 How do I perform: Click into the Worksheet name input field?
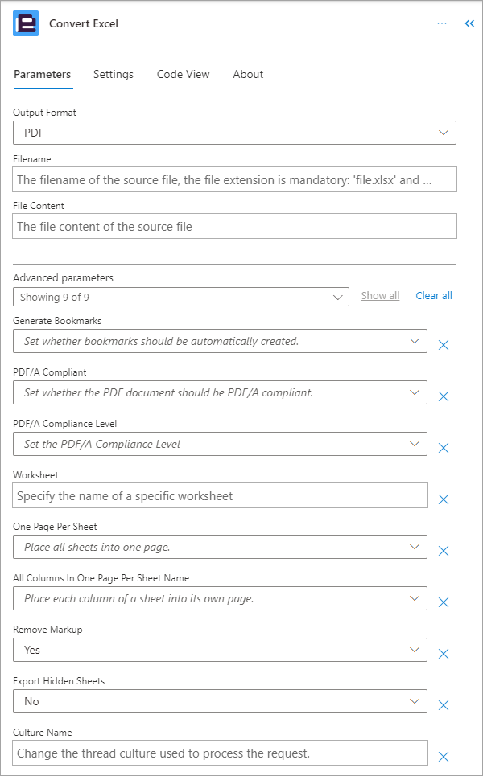coord(220,495)
